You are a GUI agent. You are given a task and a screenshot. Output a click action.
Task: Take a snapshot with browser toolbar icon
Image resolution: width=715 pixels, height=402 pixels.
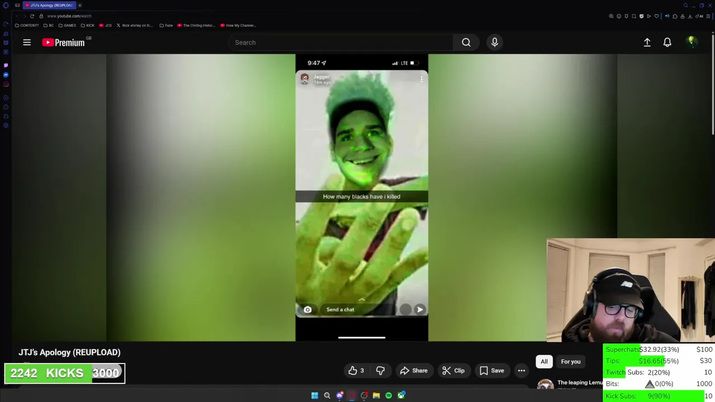pos(634,16)
